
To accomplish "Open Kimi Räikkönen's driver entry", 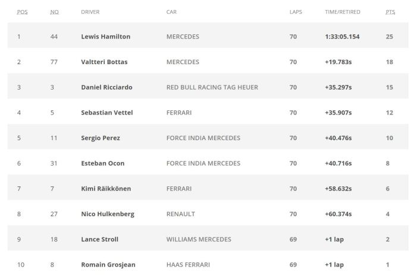I will tap(106, 189).
